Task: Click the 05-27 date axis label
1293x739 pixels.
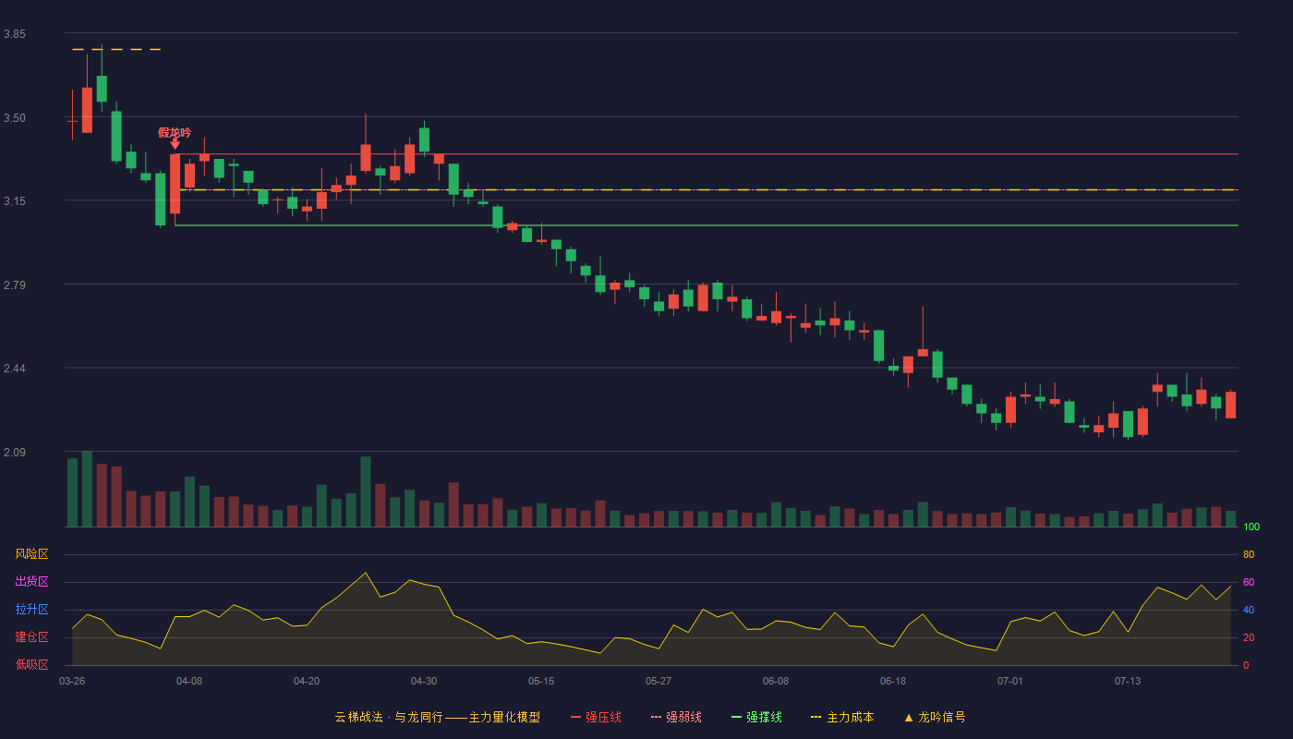Action: 659,681
